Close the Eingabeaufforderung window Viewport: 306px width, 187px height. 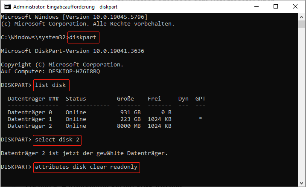(x=295, y=7)
